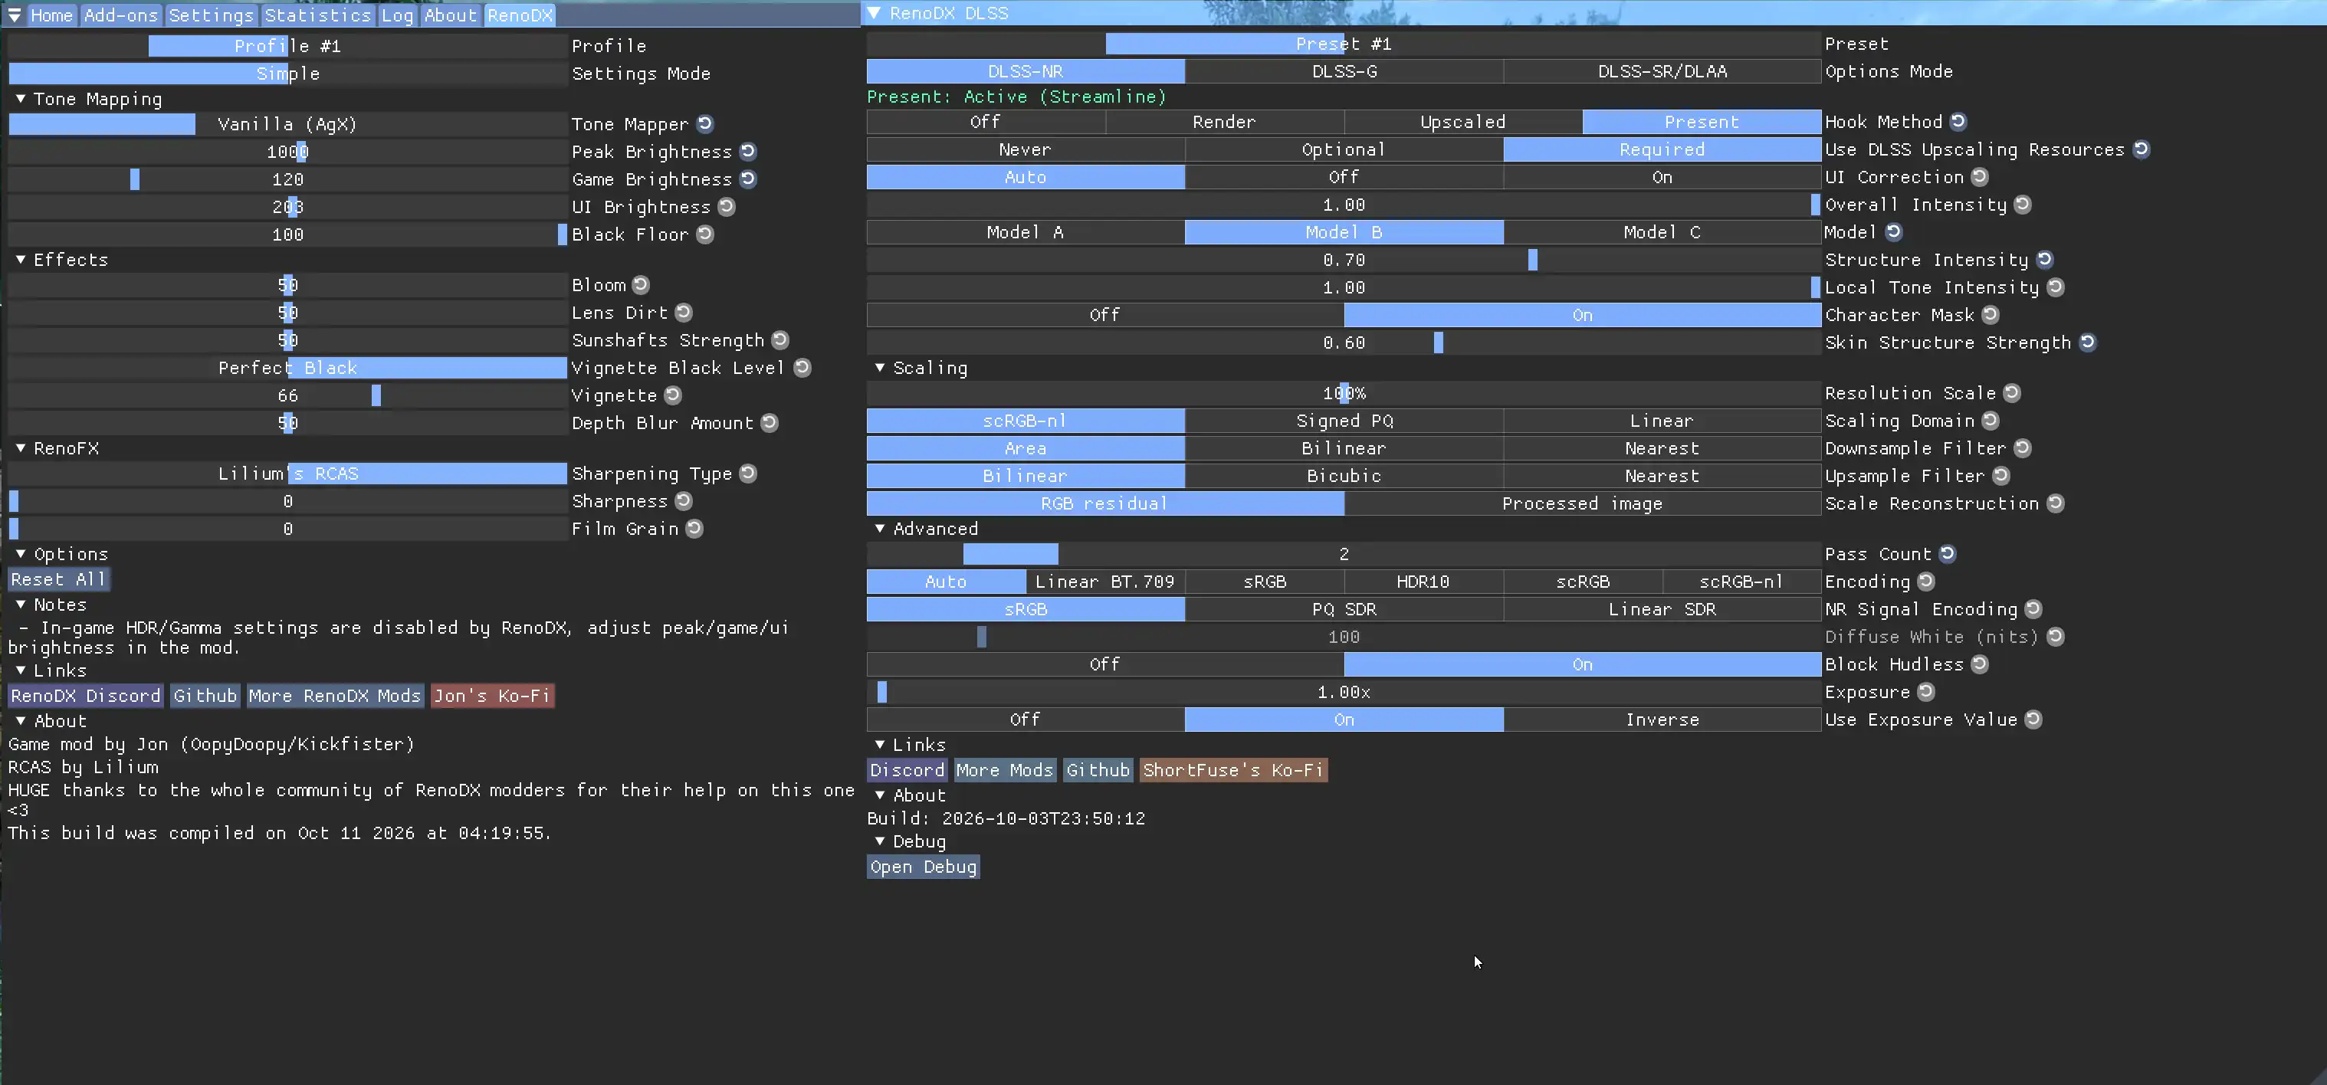
Task: Collapse the Tone Mapping section
Action: pos(21,99)
